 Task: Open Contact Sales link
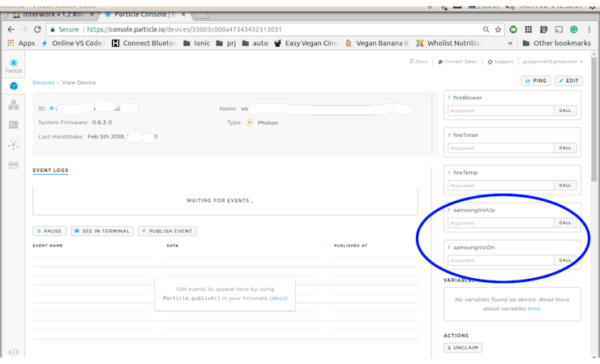click(457, 62)
